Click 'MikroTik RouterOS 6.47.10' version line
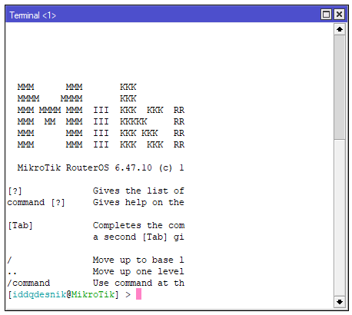The height and width of the screenshot is (315, 352). coord(85,167)
